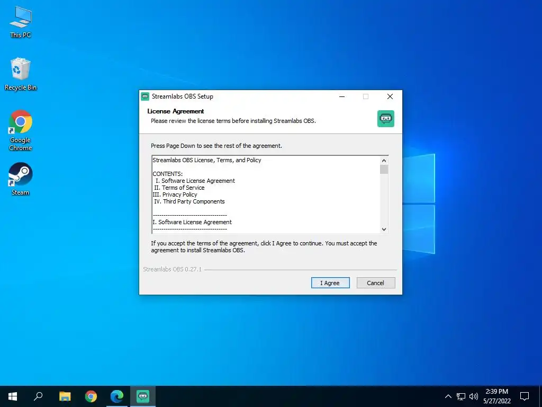Show hidden system tray icons
This screenshot has height=407, width=542.
tap(448, 396)
